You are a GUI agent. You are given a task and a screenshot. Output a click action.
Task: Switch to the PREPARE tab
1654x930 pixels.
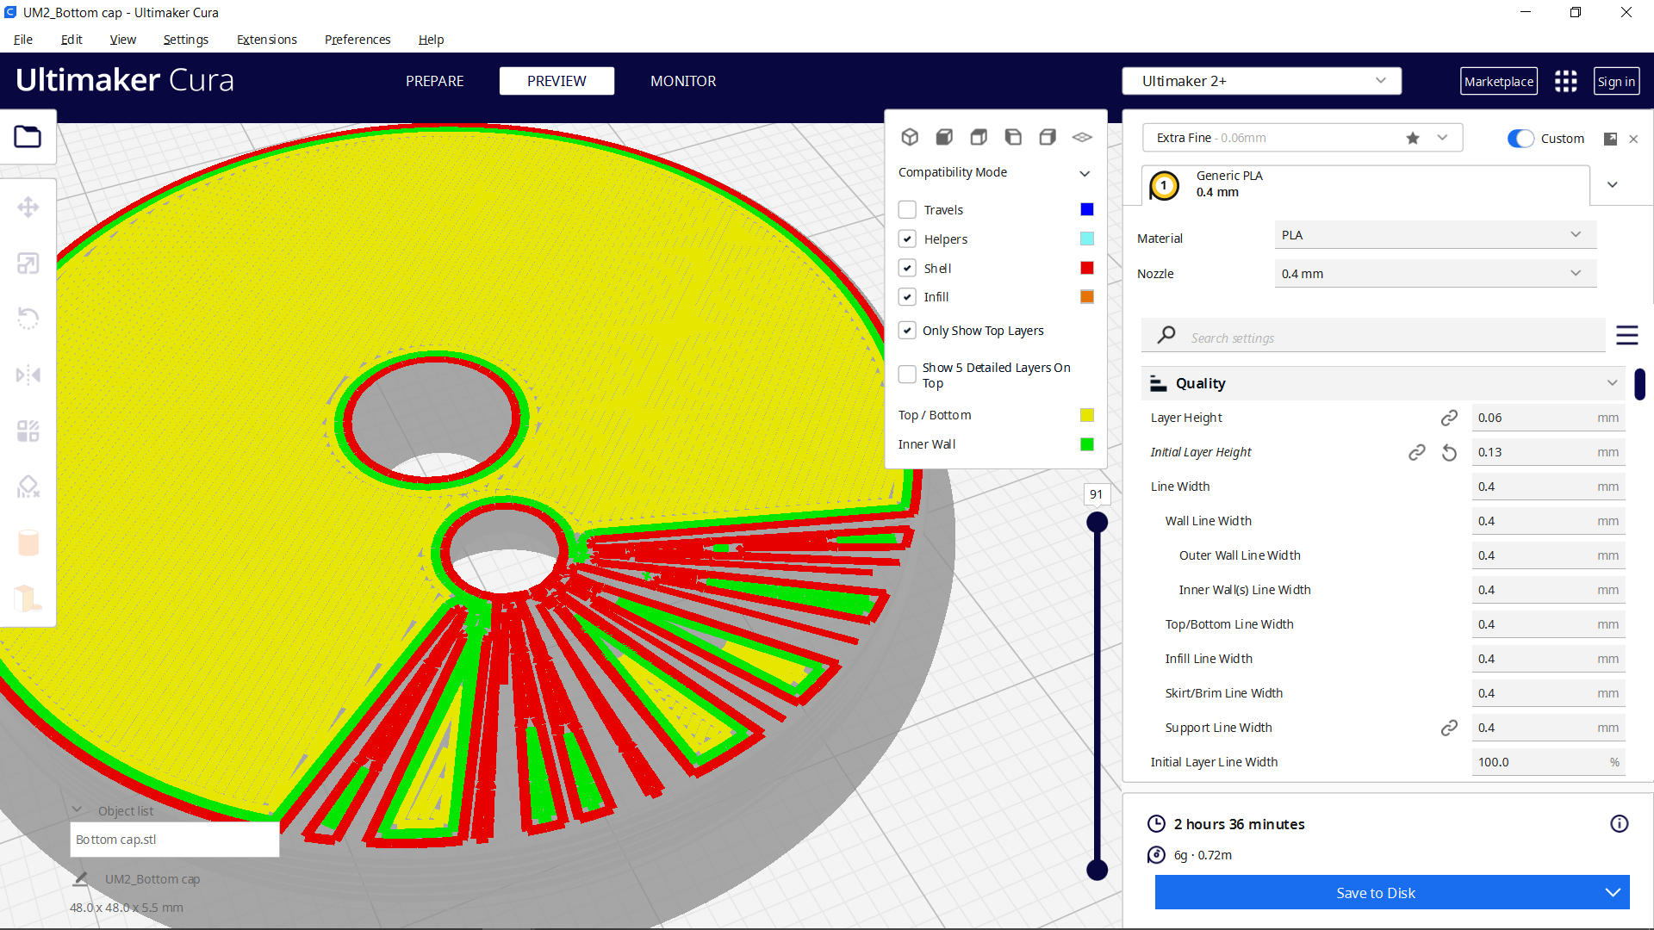pyautogui.click(x=434, y=81)
